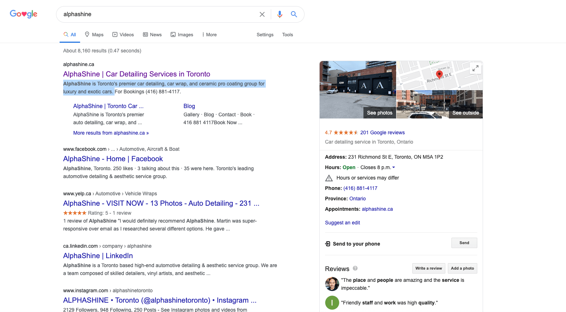Open the green 'I' reviewer avatar
Image resolution: width=566 pixels, height=312 pixels.
coord(332,303)
